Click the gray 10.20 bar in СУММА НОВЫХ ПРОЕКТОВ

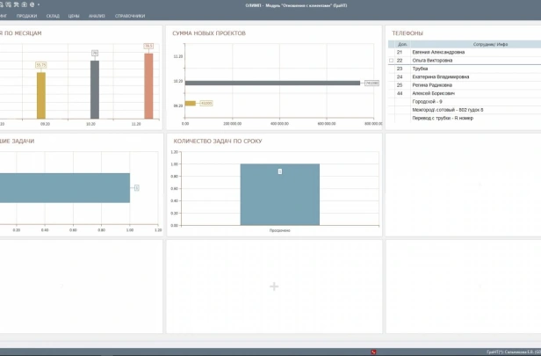[272, 83]
